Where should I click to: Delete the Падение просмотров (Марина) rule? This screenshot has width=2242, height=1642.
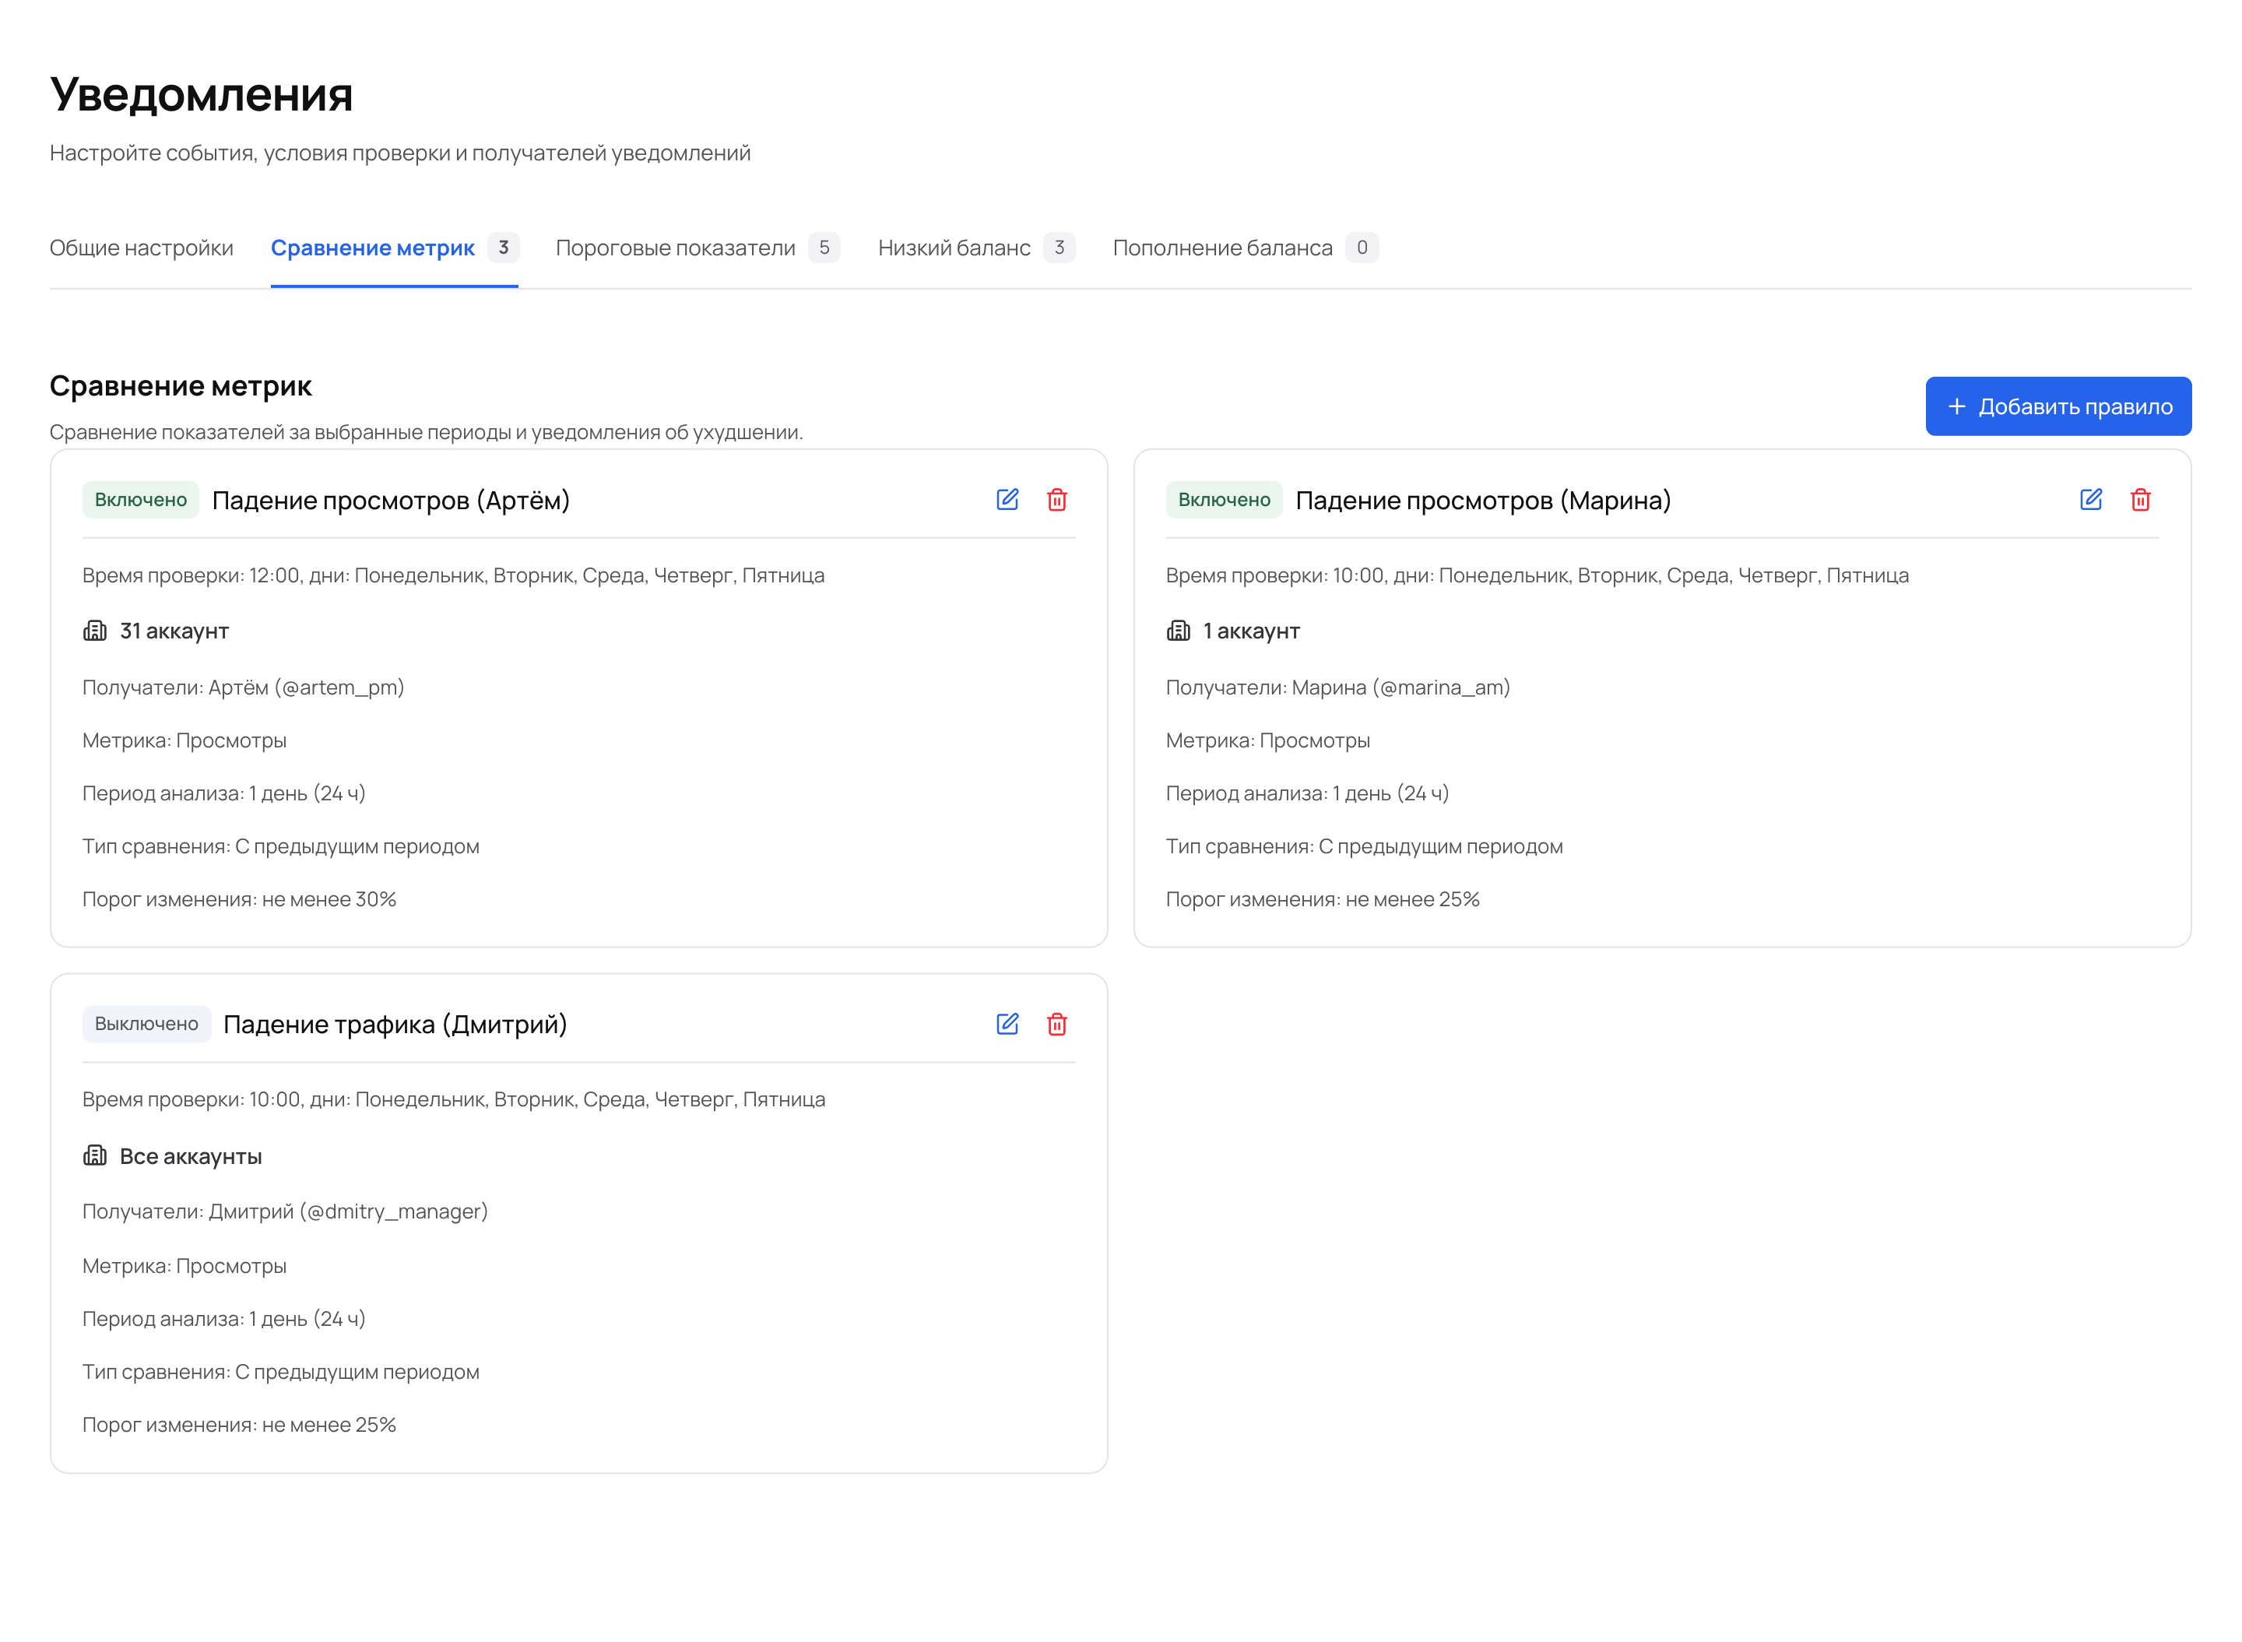click(2140, 500)
